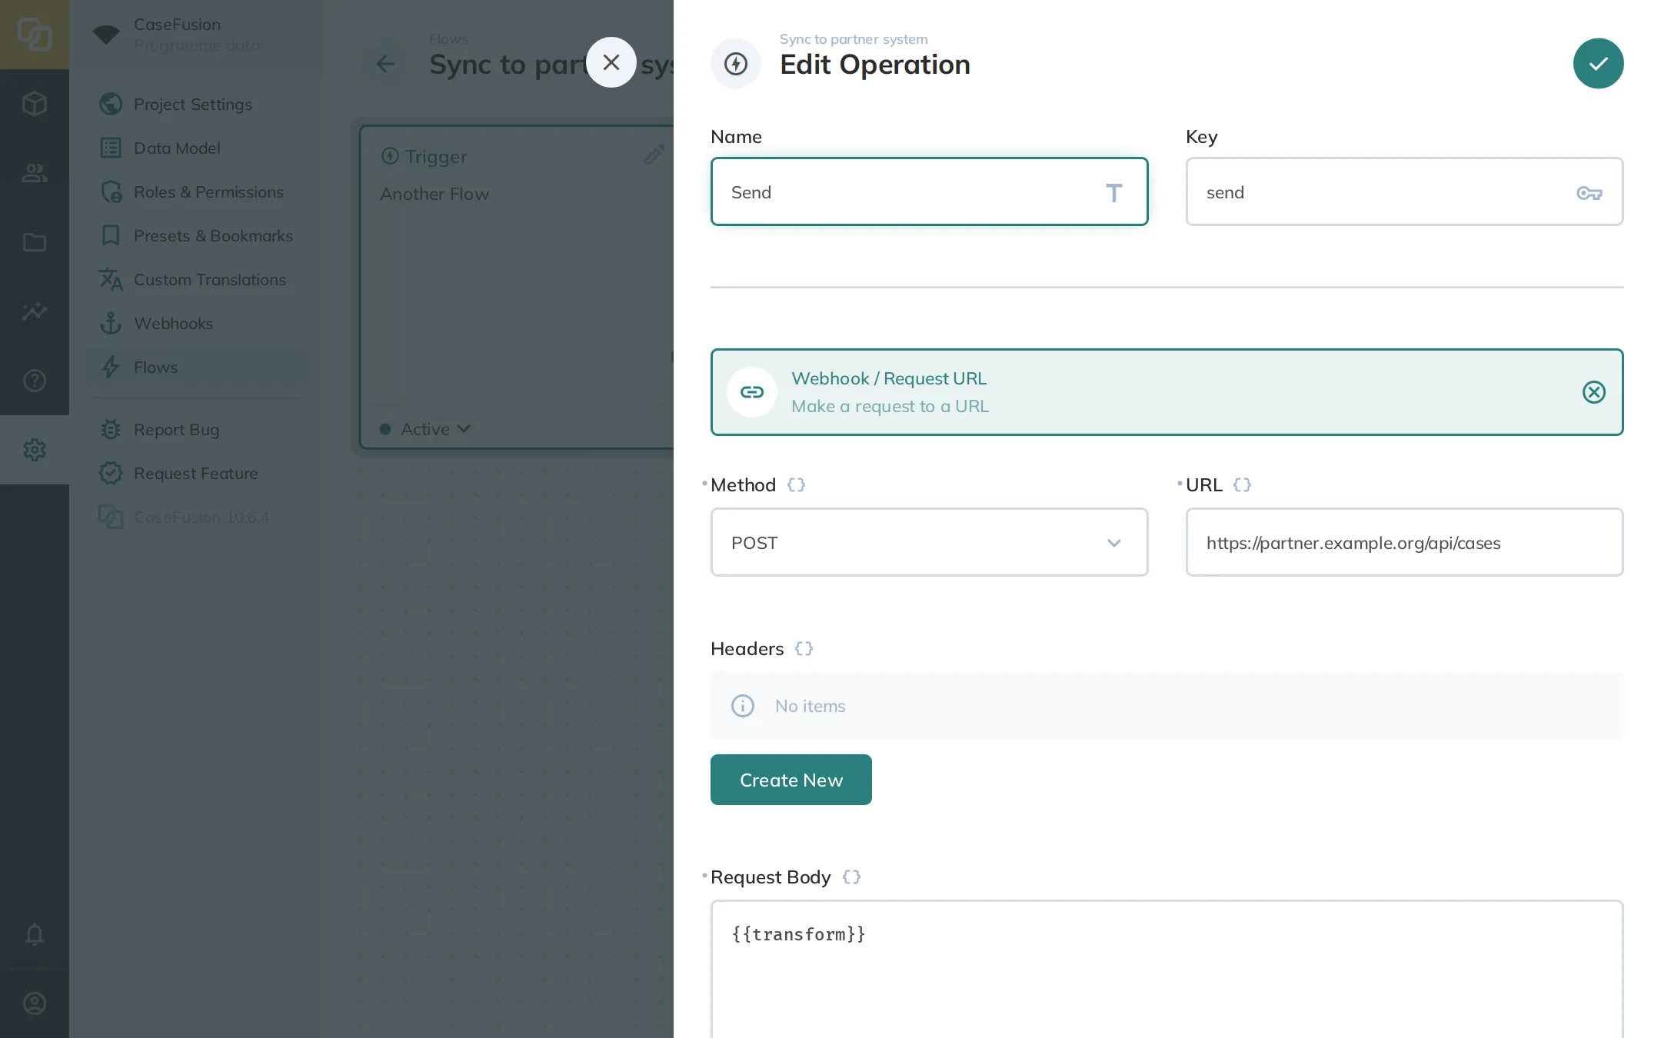Open the Insights chart icon
This screenshot has width=1661, height=1038.
(x=35, y=311)
